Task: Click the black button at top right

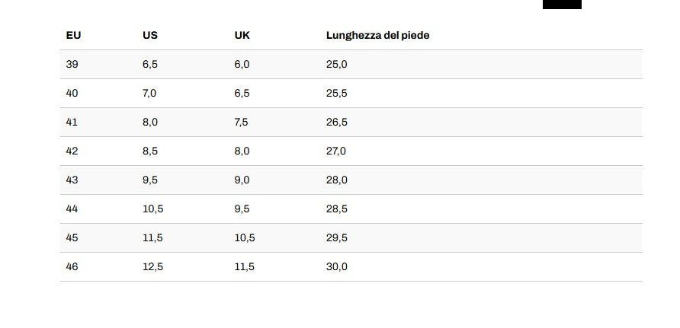Action: [x=562, y=5]
